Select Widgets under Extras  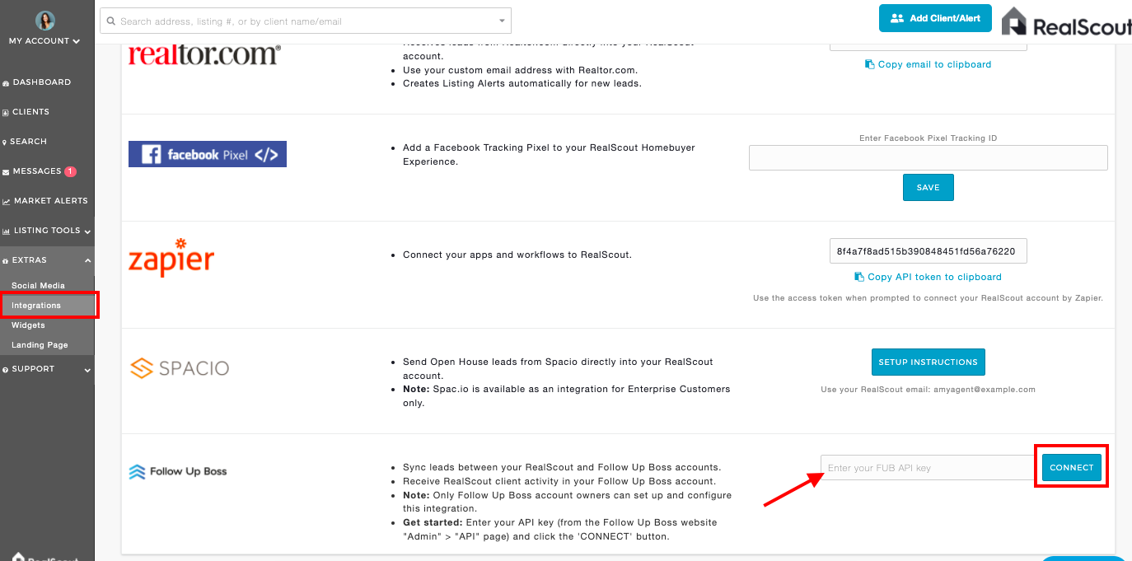pyautogui.click(x=28, y=325)
